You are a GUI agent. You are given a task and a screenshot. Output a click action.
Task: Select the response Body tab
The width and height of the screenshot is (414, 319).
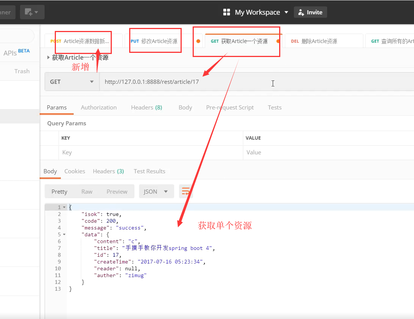[x=50, y=171]
